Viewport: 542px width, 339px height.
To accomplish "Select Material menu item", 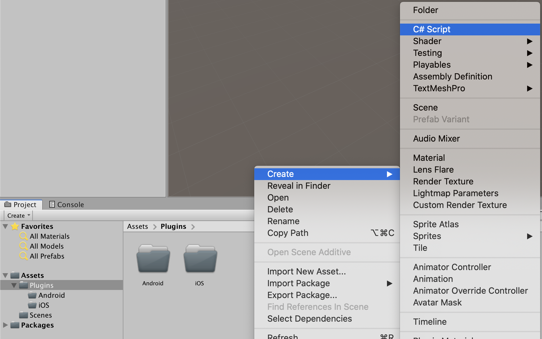I will pyautogui.click(x=470, y=158).
